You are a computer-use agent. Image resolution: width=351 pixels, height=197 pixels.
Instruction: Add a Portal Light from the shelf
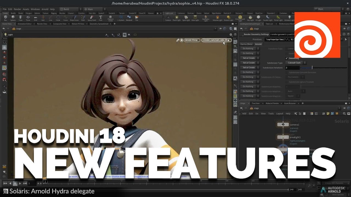click(278, 18)
